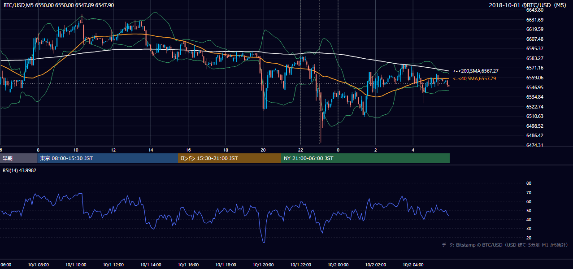Image resolution: width=573 pixels, height=269 pixels.
Task: Click the Bitstamp data source note
Action: coord(505,245)
